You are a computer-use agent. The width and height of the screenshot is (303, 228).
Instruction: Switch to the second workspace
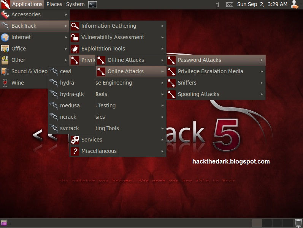click(267, 223)
